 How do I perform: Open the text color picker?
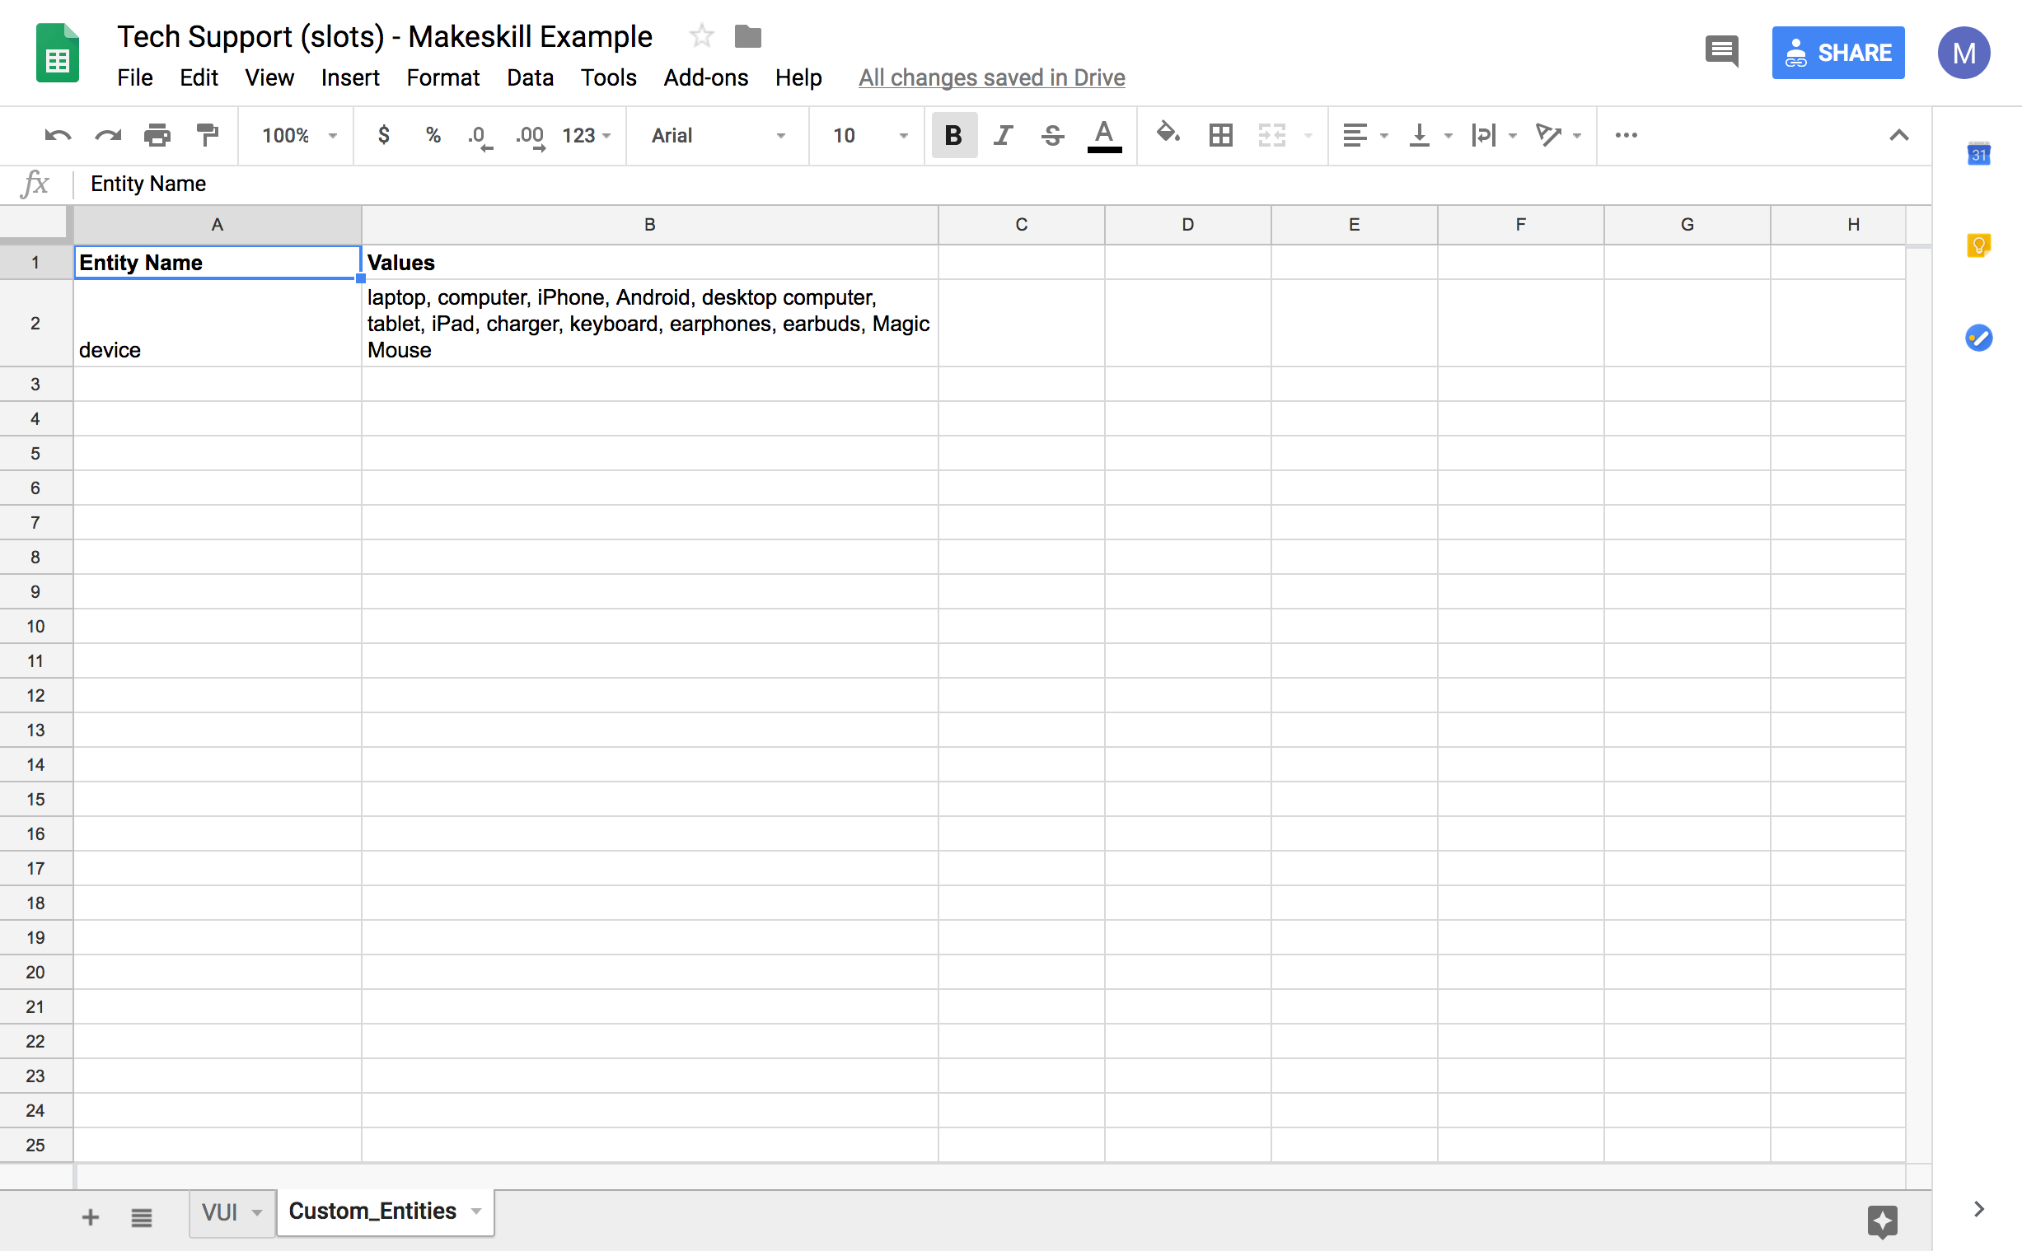click(x=1104, y=137)
